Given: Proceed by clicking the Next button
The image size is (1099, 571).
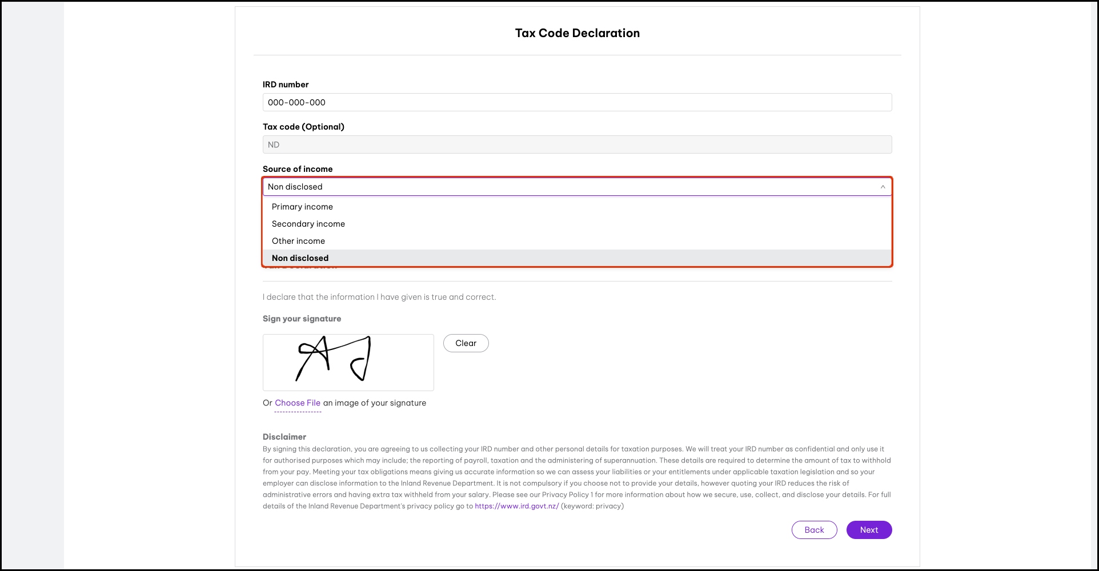Looking at the screenshot, I should [x=869, y=530].
